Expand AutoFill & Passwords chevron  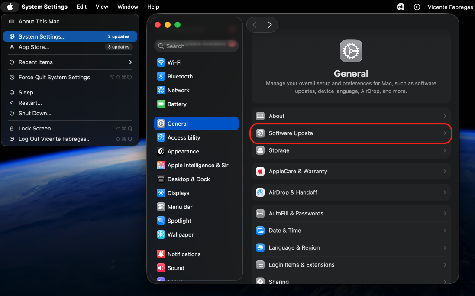pos(445,214)
